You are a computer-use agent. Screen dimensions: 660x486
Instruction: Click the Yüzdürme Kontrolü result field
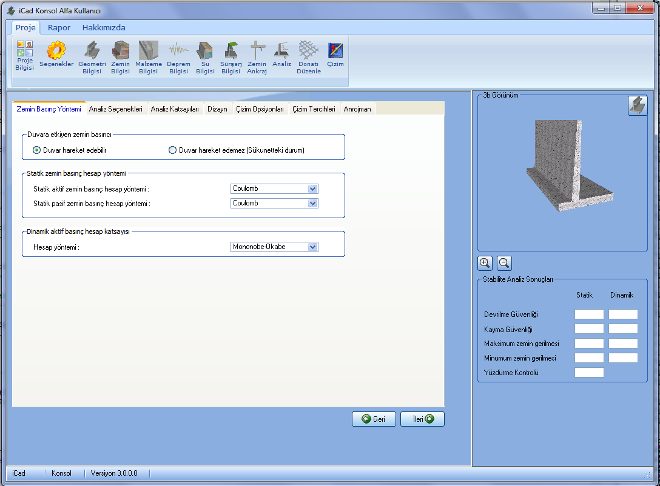point(589,372)
